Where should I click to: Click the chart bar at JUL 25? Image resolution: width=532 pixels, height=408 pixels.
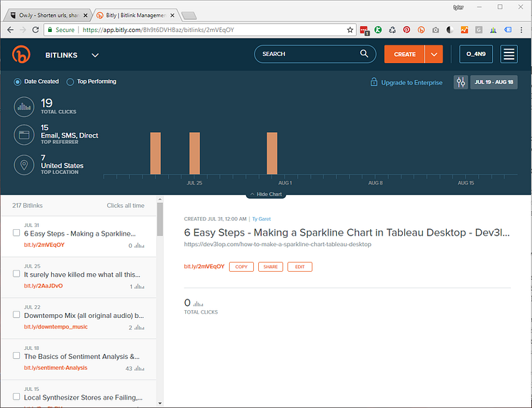pos(194,153)
